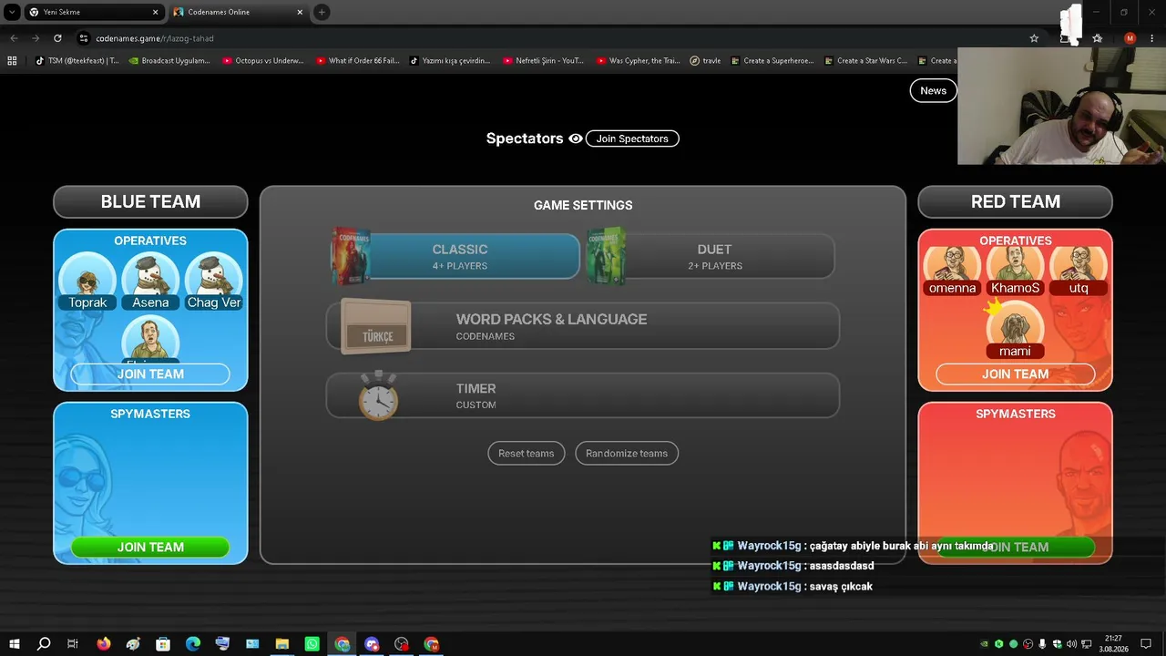Viewport: 1166px width, 656px height.
Task: Join Blue Team as a spymaster
Action: (150, 547)
